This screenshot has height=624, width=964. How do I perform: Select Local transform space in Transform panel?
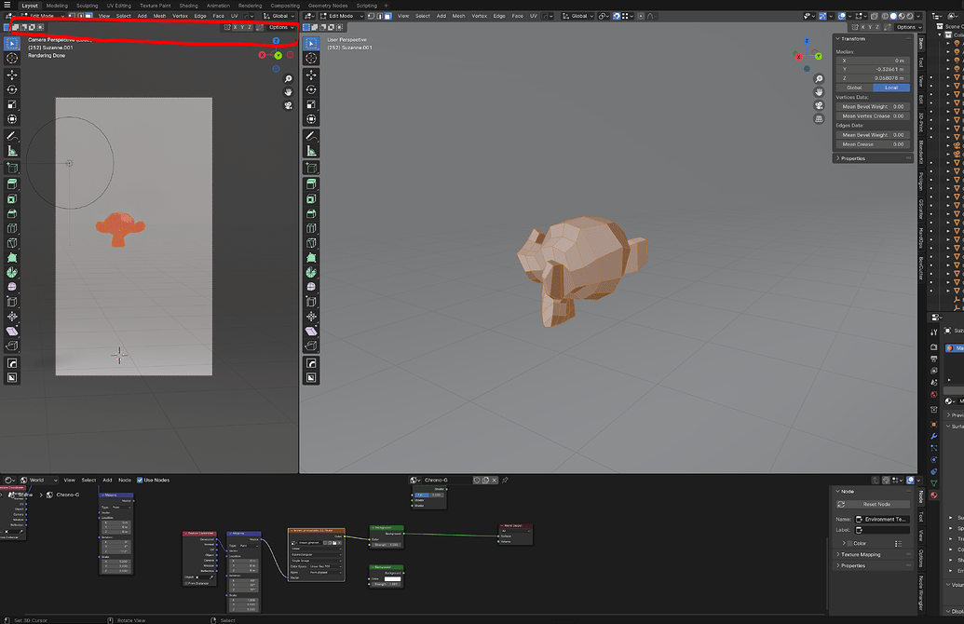[x=890, y=88]
